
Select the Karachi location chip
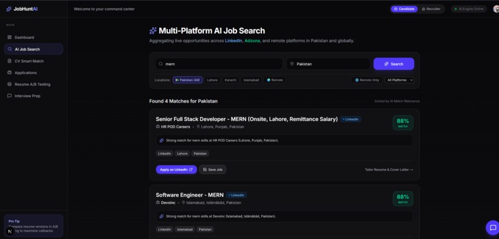(230, 80)
